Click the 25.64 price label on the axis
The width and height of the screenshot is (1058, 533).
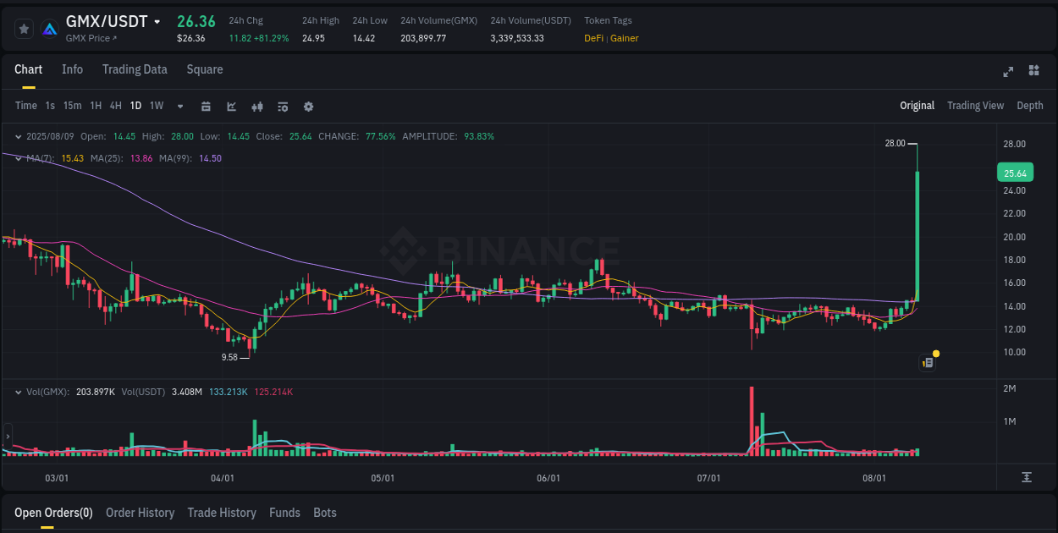(x=1015, y=172)
